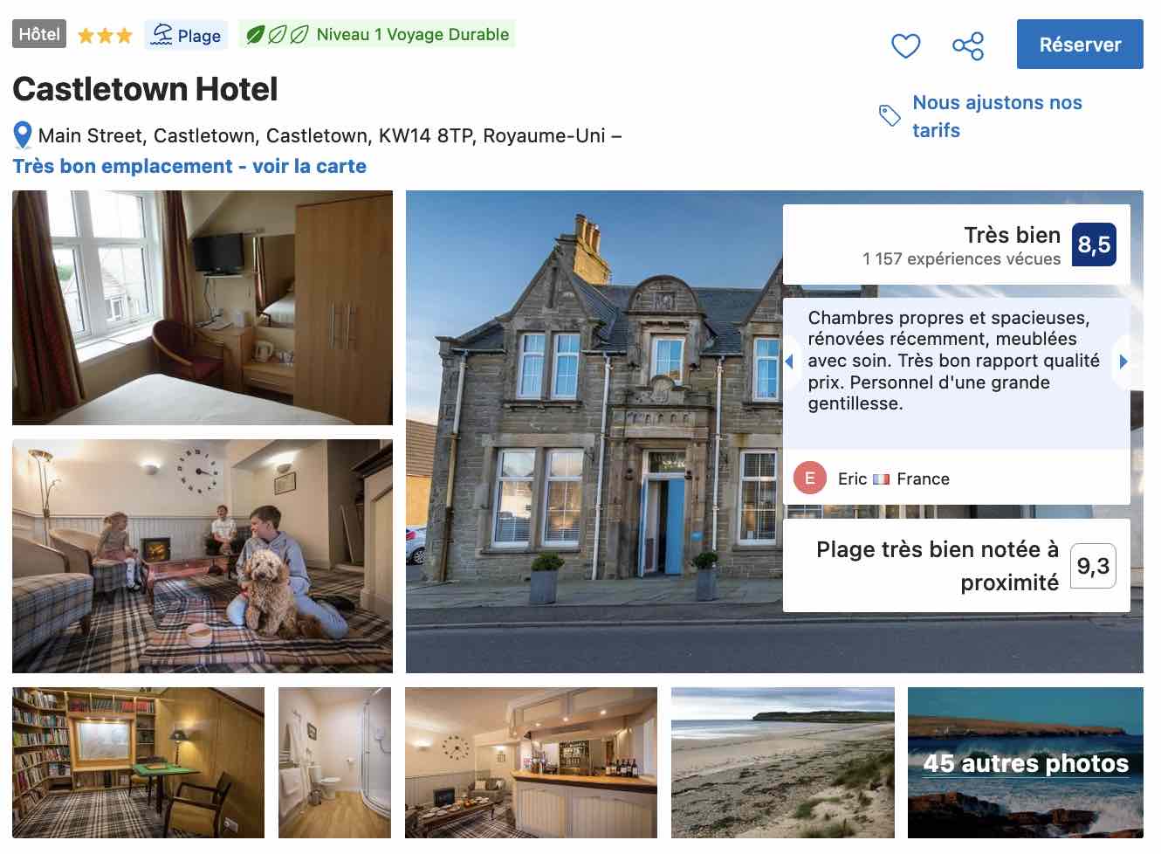This screenshot has height=854, width=1161.
Task: Open the '45 autres photos' thumbnail
Action: coord(1026,763)
